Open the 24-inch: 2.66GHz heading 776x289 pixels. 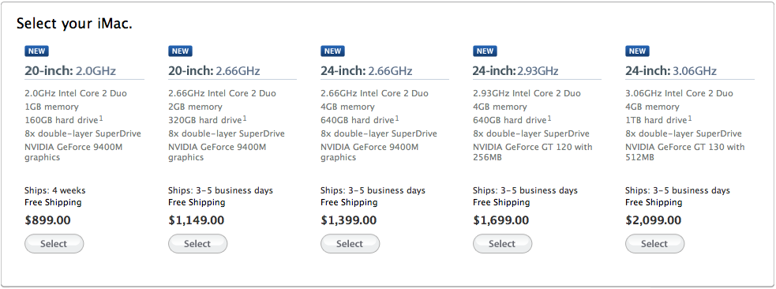(x=366, y=71)
